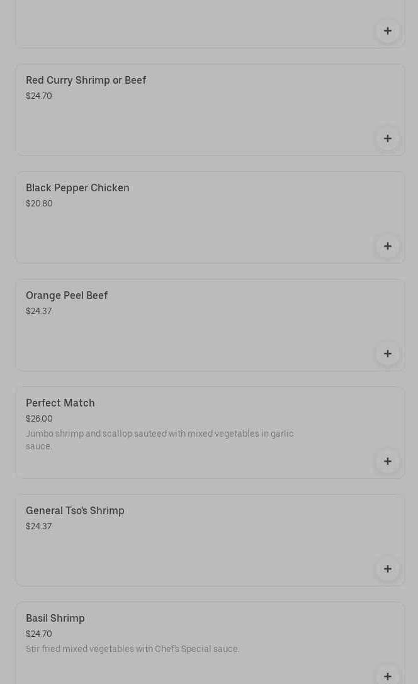Select Orange Peel Beef item name

pyautogui.click(x=67, y=296)
